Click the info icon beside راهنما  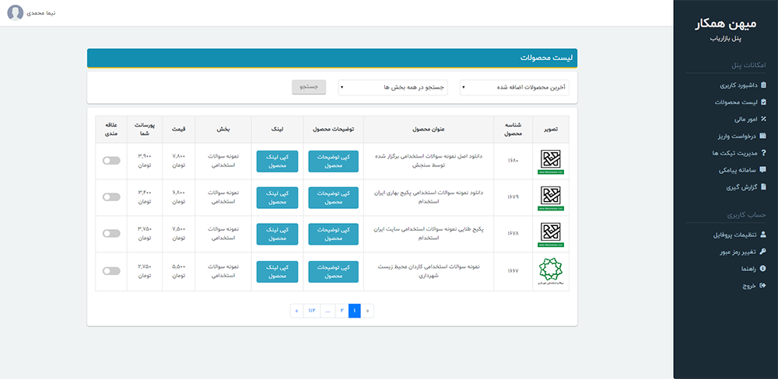[x=763, y=269]
